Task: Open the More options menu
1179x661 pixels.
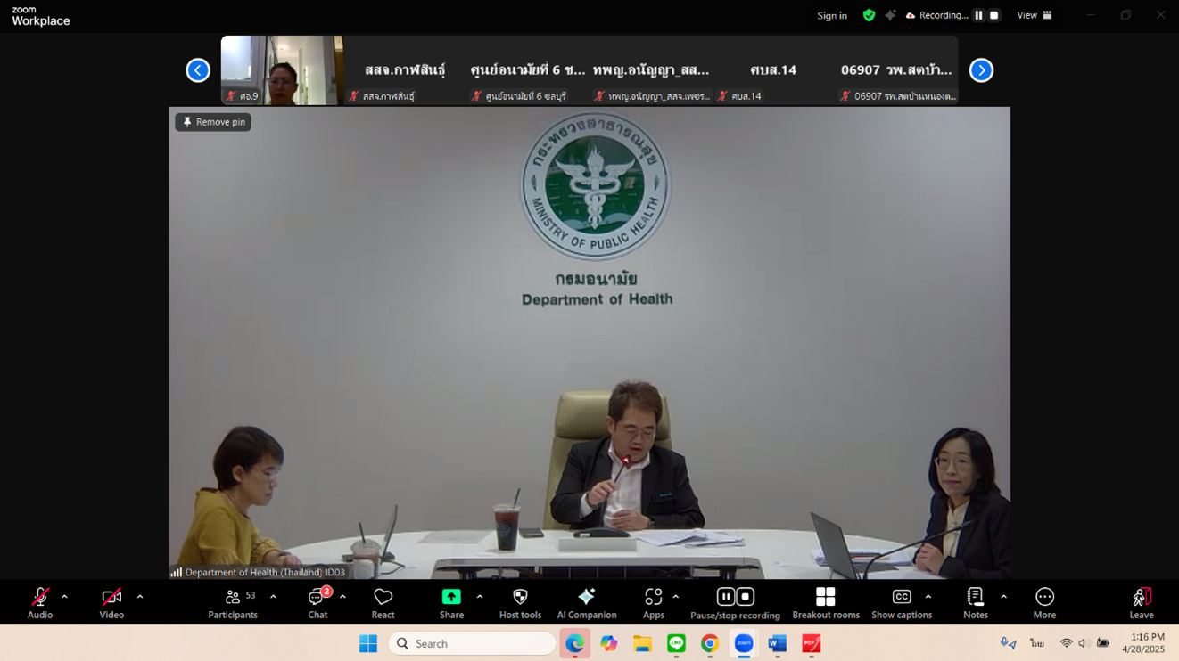Action: pos(1044,602)
